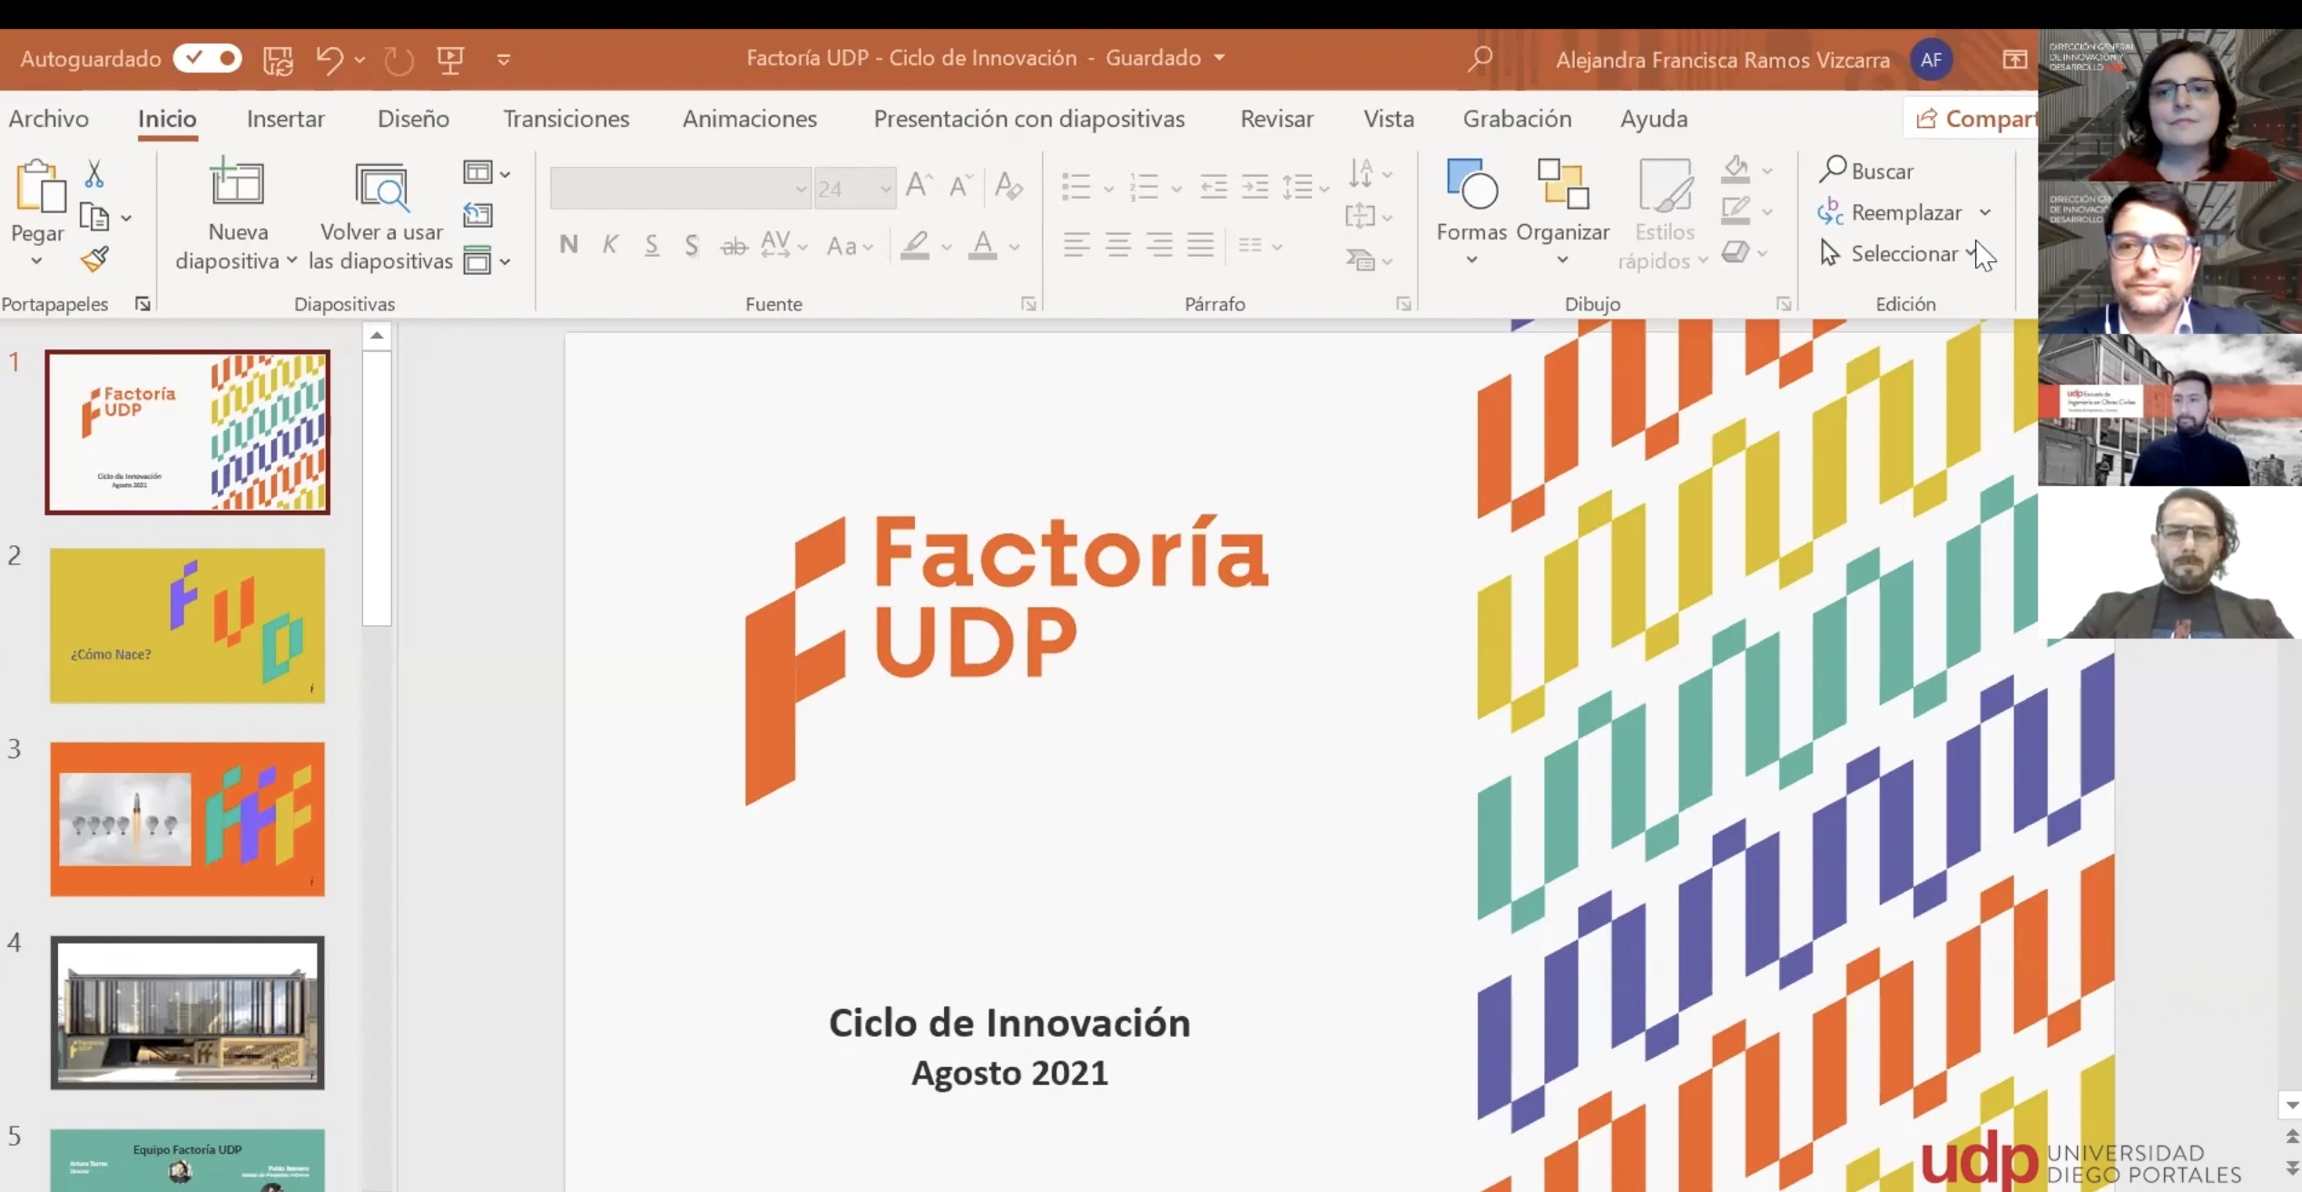The height and width of the screenshot is (1192, 2302).
Task: Click the search magnifier in title bar
Action: [x=1480, y=60]
